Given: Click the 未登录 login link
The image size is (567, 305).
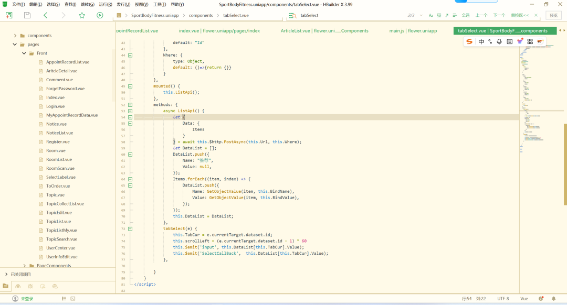Looking at the screenshot, I should [x=27, y=299].
